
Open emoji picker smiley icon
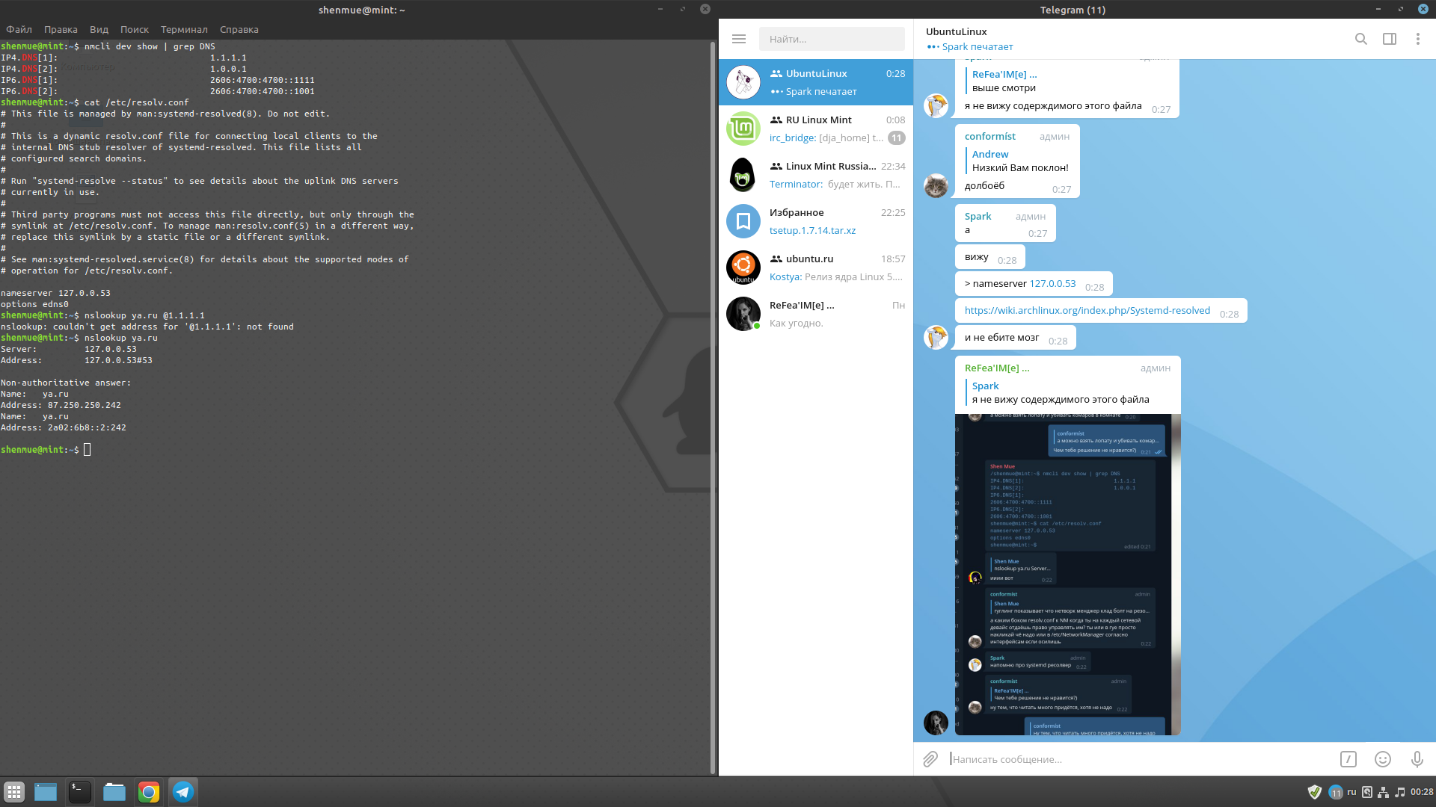[1383, 759]
